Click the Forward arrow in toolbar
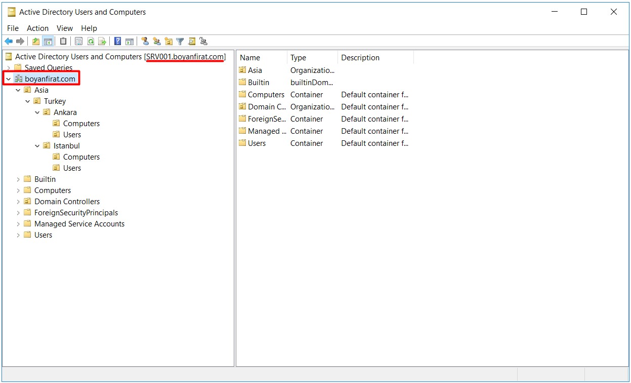 pyautogui.click(x=20, y=42)
